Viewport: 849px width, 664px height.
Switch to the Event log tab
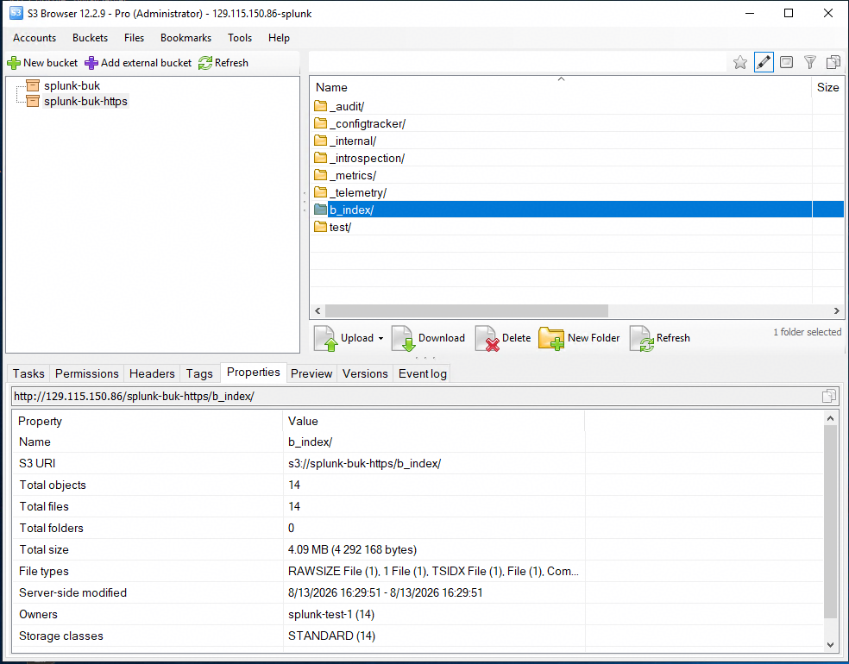(x=422, y=373)
